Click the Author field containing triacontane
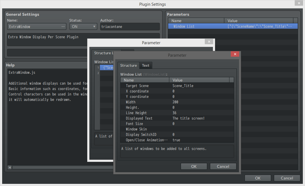The height and width of the screenshot is (186, 305). click(x=130, y=27)
